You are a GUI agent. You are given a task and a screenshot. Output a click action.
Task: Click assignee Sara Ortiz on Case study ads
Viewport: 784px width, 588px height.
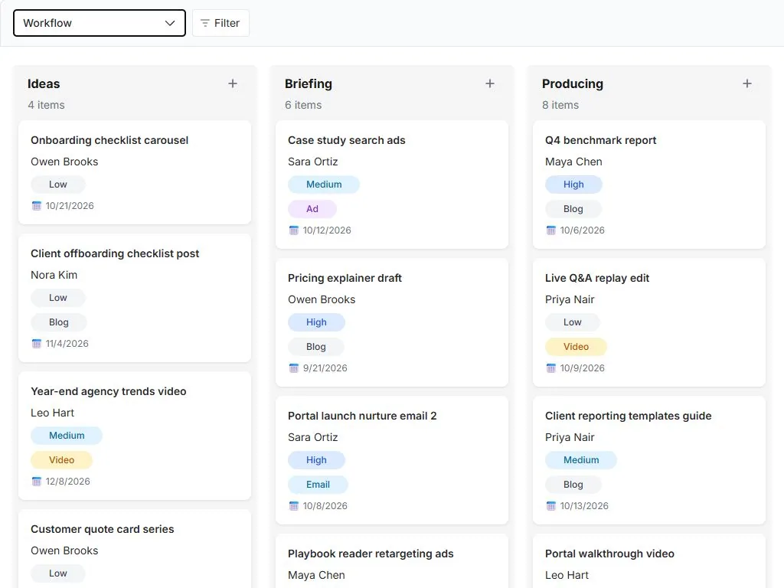pyautogui.click(x=313, y=162)
